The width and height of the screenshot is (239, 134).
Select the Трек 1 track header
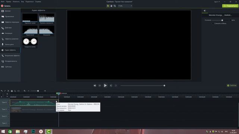pyautogui.click(x=5, y=123)
